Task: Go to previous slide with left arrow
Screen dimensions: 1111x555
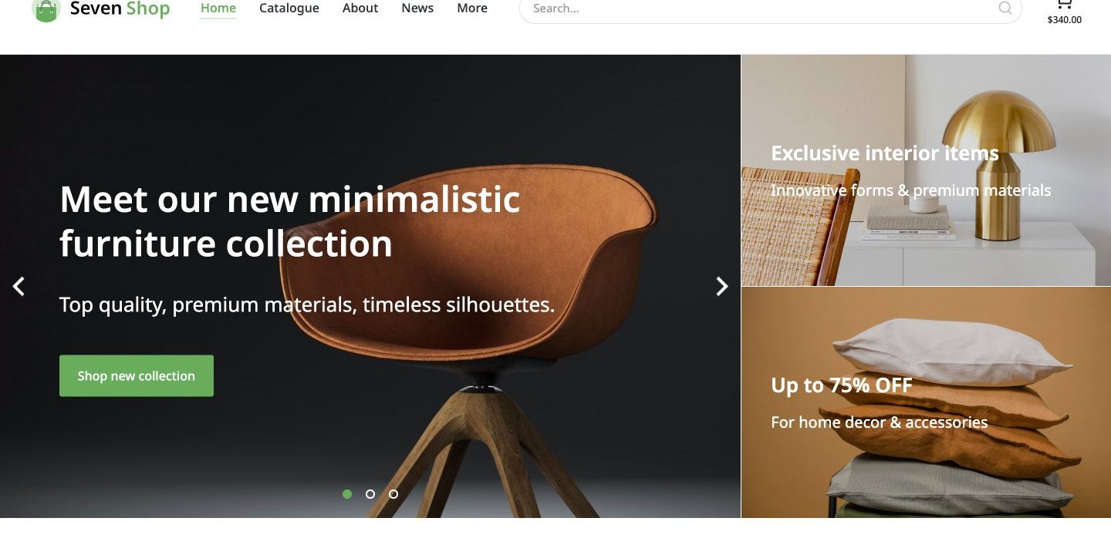Action: coord(19,287)
